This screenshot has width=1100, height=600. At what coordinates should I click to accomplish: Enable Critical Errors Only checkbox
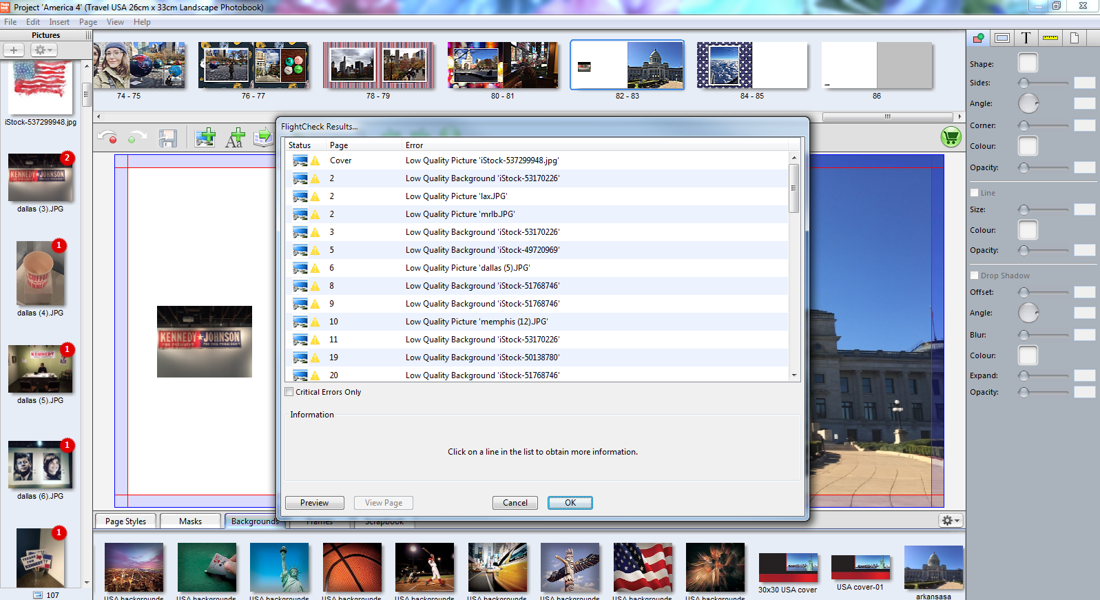pyautogui.click(x=289, y=392)
